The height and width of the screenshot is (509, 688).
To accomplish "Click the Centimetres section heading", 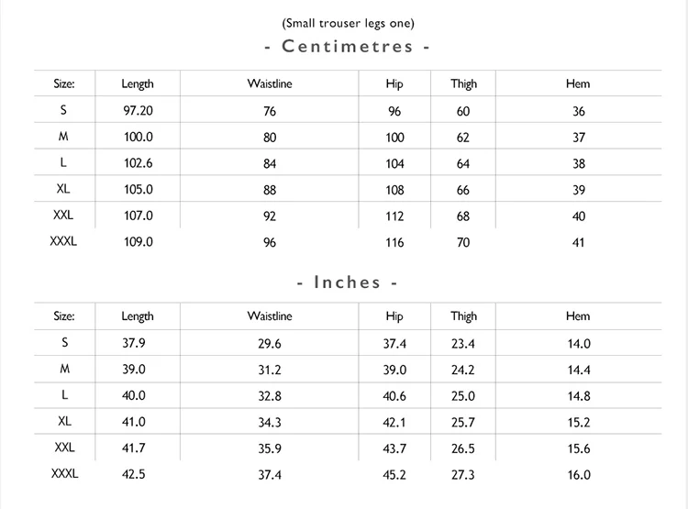I will point(347,46).
